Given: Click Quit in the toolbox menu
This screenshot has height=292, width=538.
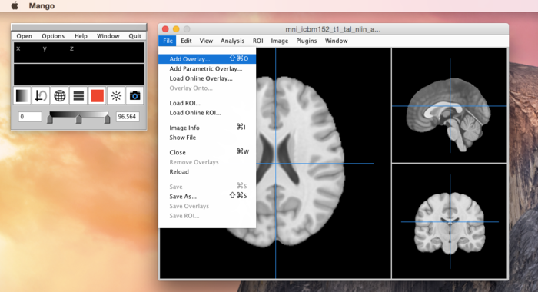Looking at the screenshot, I should [x=134, y=36].
